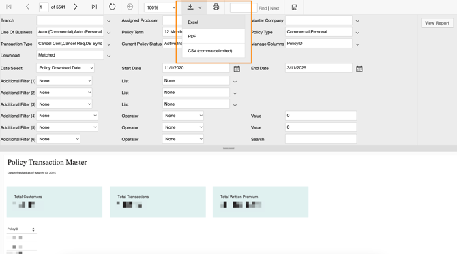Expand Master Company dropdown arrow
Image resolution: width=457 pixels, height=254 pixels.
357,21
